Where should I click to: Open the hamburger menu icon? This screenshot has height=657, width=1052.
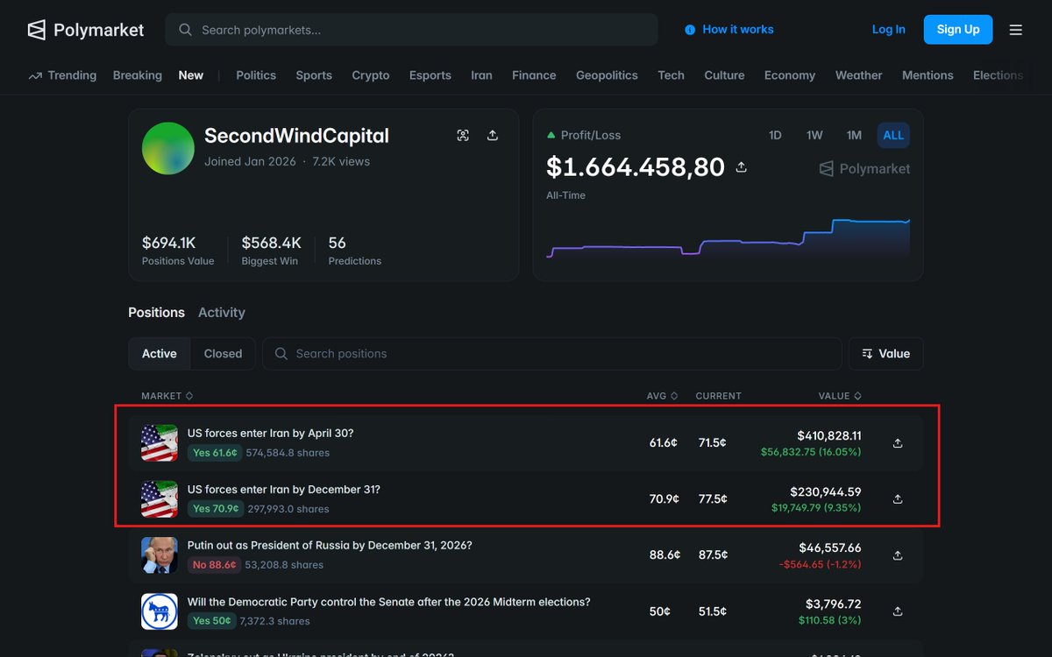coord(1016,30)
